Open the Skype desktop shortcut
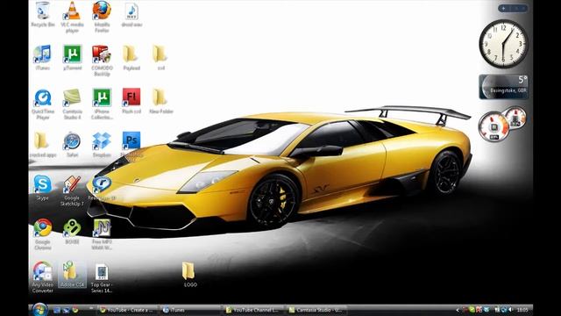Viewport: 561px width, 316px height. click(x=43, y=187)
